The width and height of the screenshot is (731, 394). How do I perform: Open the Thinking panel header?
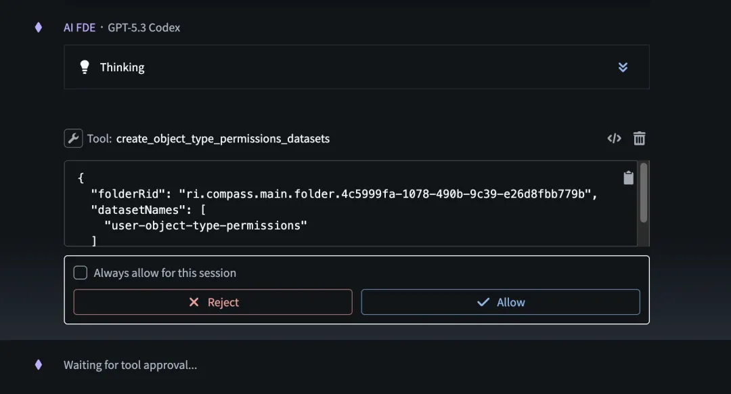[357, 67]
